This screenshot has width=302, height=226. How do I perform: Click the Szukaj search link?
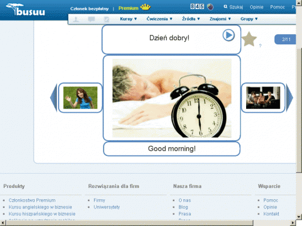(x=234, y=7)
